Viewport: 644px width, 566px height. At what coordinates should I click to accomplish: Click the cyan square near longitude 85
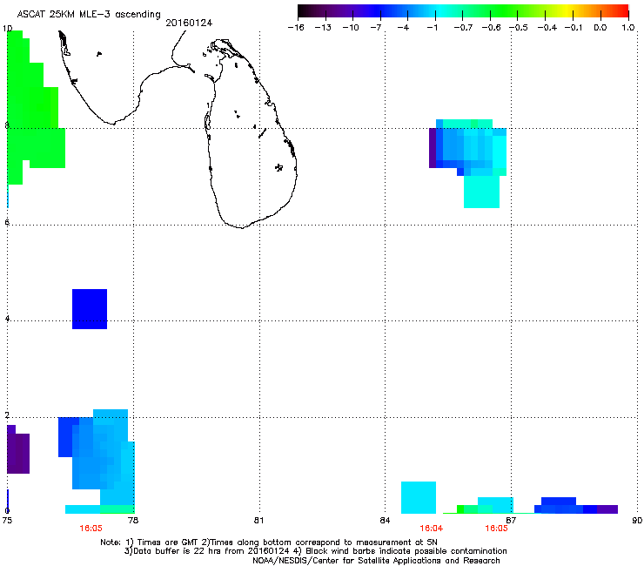[419, 497]
